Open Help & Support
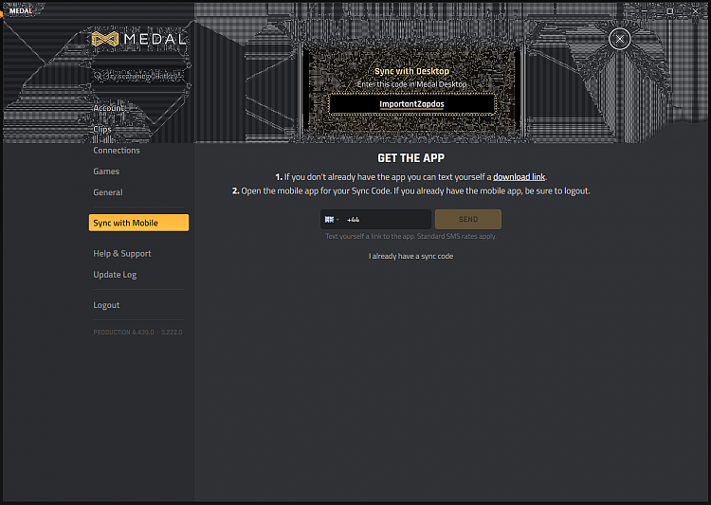Screen dimensions: 711x505 coord(122,253)
